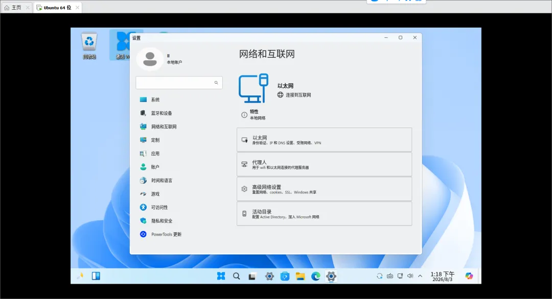Open Microsoft Store from the taskbar
552x299 pixels.
(285, 277)
